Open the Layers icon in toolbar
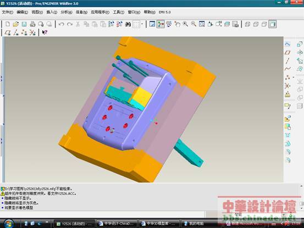Viewport: 304px width, 228px height. [227, 24]
